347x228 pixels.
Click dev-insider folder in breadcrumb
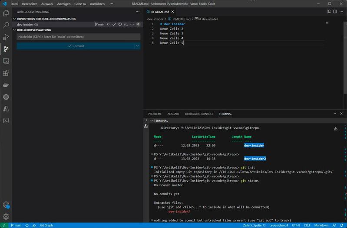click(155, 19)
